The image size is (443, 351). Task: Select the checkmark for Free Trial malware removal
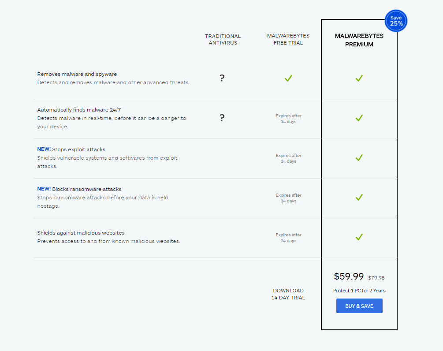(288, 78)
